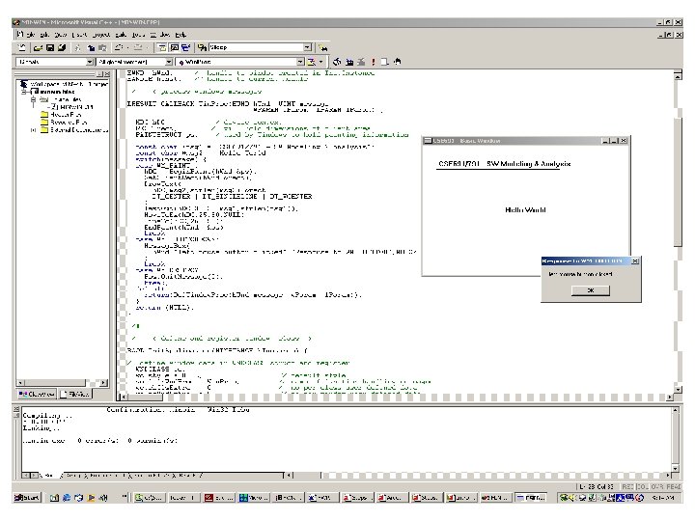
Task: Click the Workspace panel horizontal scroll right arrow
Action: (103, 383)
